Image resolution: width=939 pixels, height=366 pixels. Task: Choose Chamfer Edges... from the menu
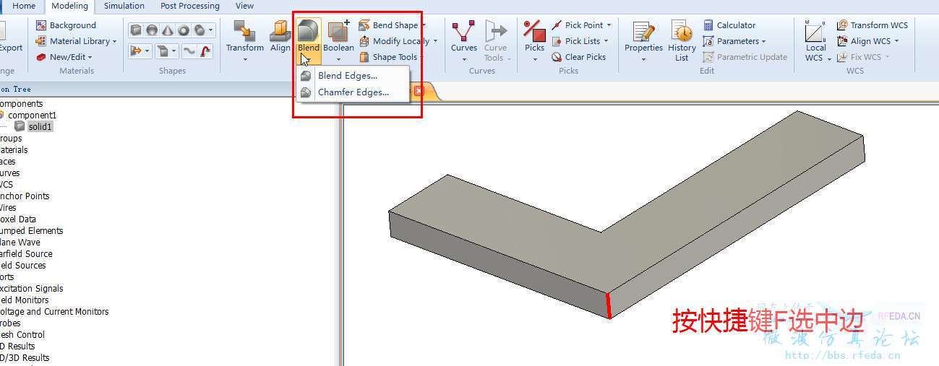point(353,92)
